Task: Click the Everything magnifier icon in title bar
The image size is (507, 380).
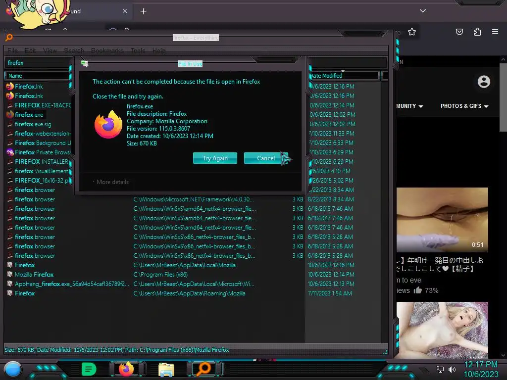Action: [x=9, y=38]
